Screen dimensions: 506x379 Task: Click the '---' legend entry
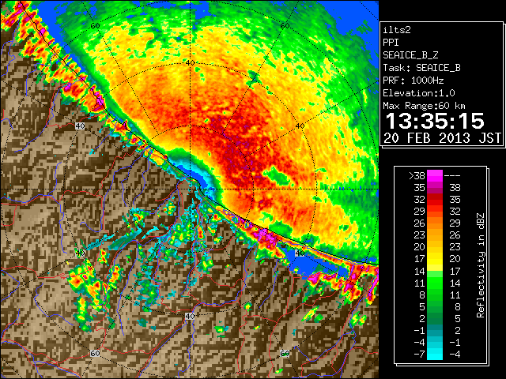click(452, 175)
